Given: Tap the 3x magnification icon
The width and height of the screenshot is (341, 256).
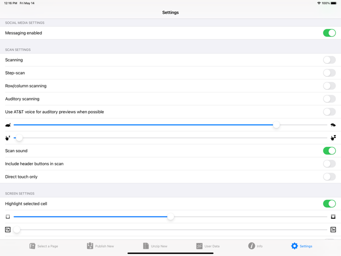Looking at the screenshot, I should [333, 230].
